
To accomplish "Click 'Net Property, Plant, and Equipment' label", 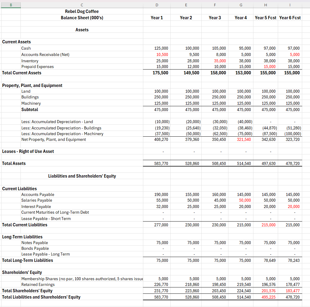I will pos(54,140).
